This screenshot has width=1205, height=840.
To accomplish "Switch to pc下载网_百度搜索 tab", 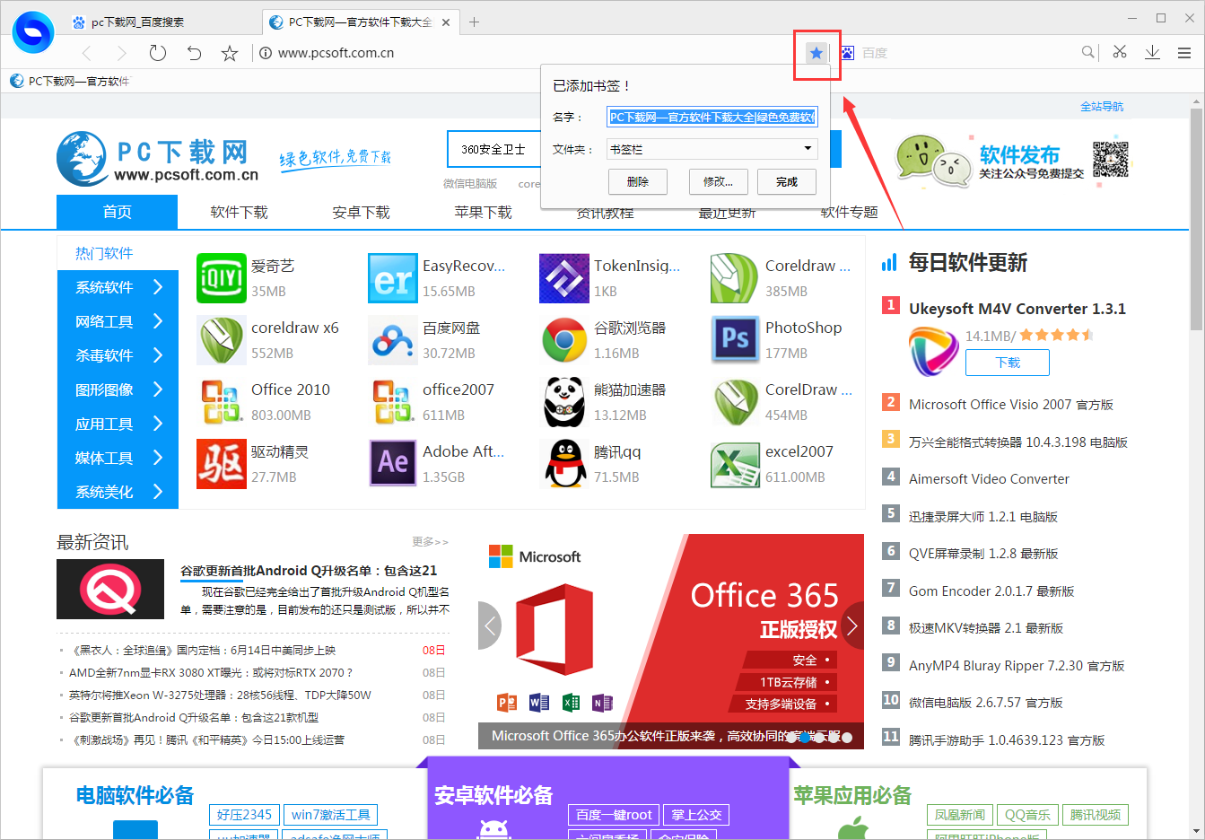I will coord(137,22).
